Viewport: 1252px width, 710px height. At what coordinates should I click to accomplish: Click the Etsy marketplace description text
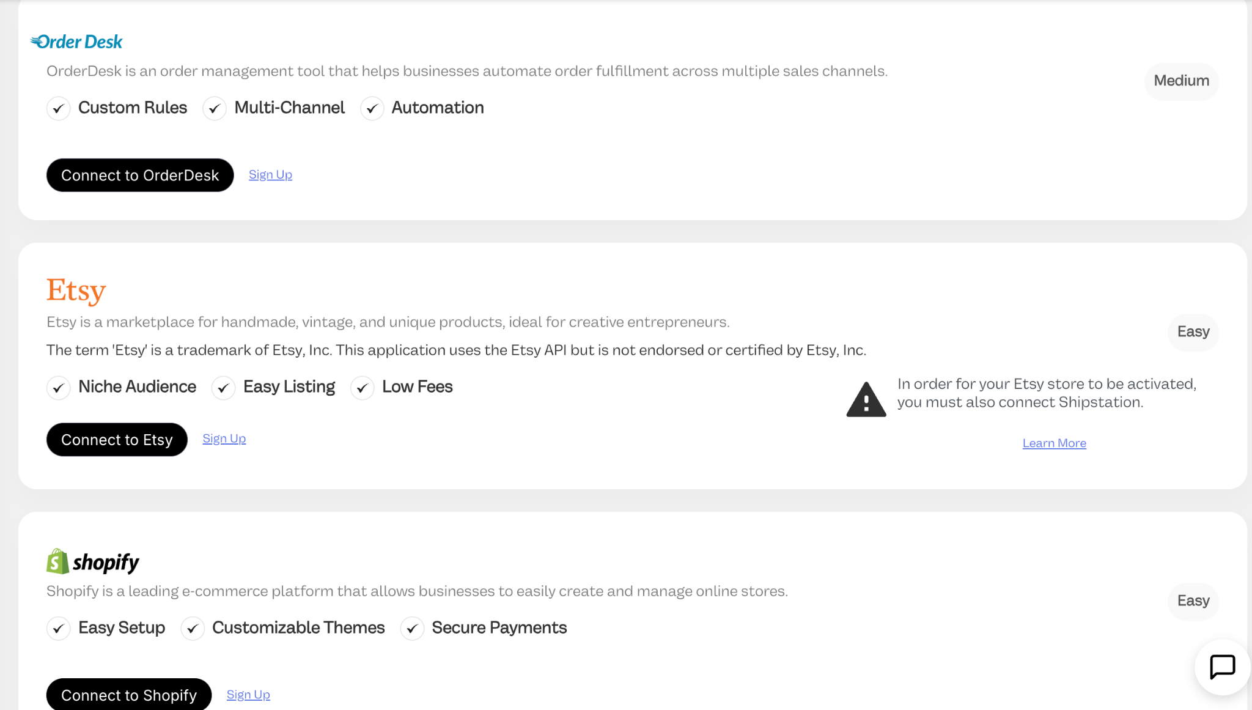tap(388, 322)
